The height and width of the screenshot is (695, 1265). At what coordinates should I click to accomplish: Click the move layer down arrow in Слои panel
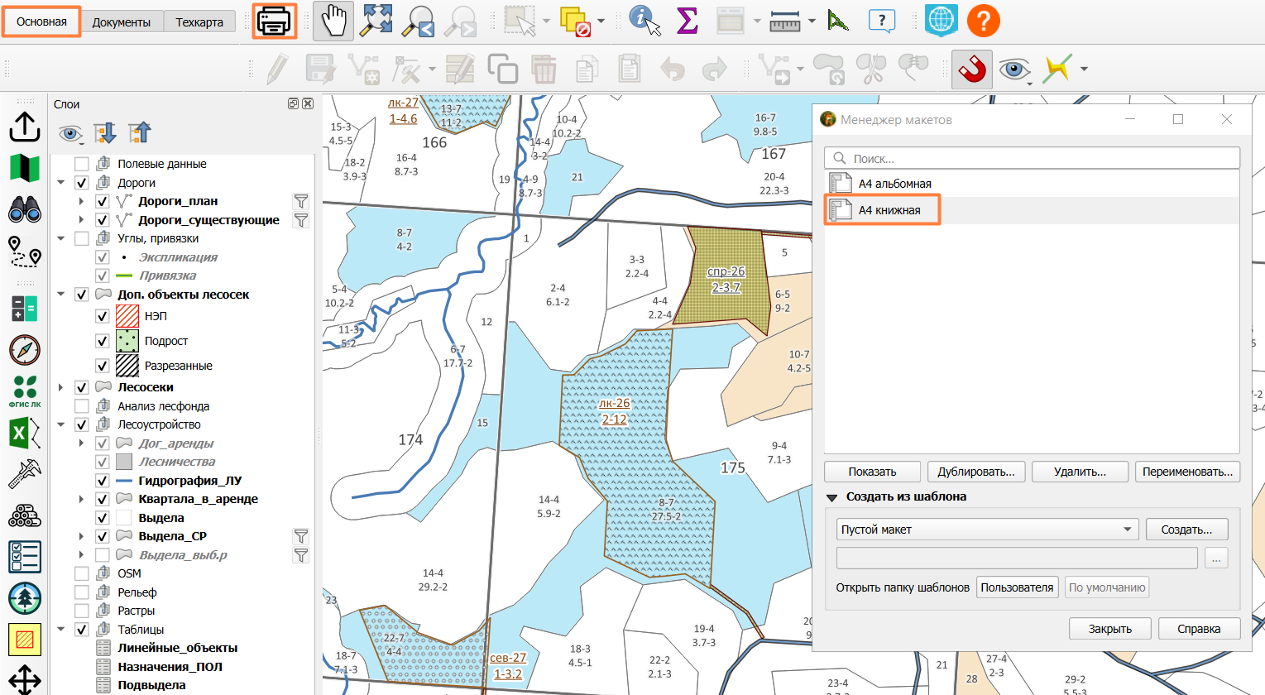coord(105,132)
